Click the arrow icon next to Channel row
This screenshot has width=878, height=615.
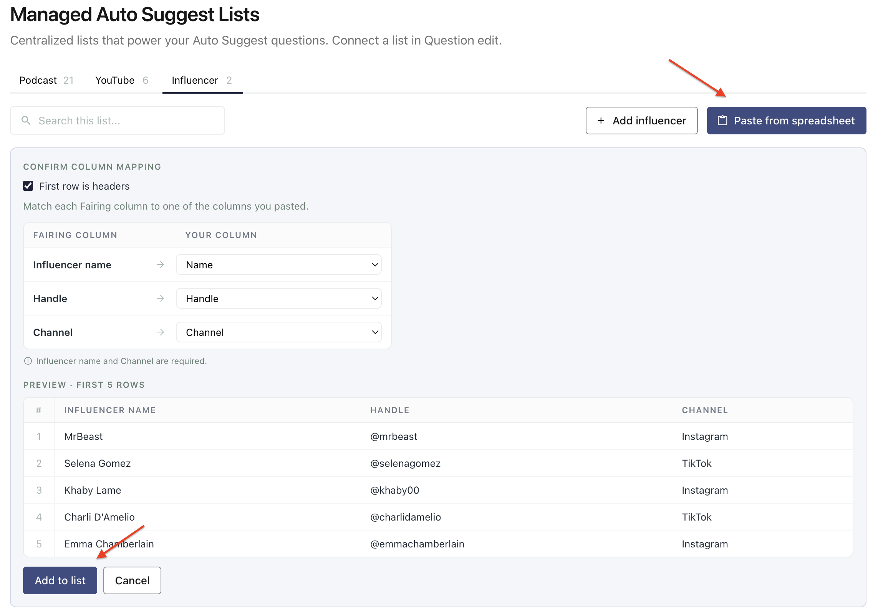tap(161, 332)
